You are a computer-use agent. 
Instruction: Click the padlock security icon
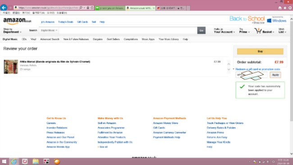coord(88,8)
